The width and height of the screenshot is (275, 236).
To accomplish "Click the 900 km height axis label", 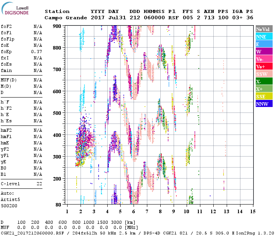I will point(58,26).
